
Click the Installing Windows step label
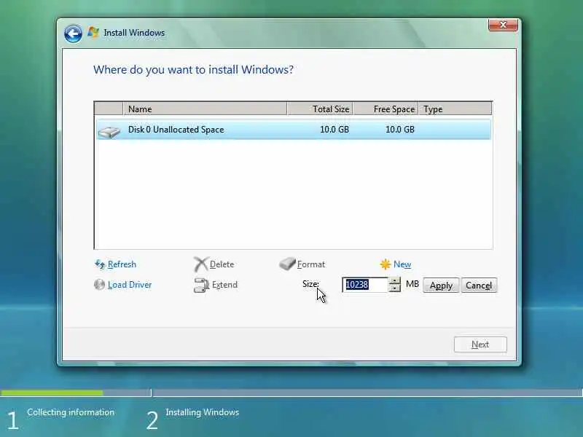click(203, 412)
